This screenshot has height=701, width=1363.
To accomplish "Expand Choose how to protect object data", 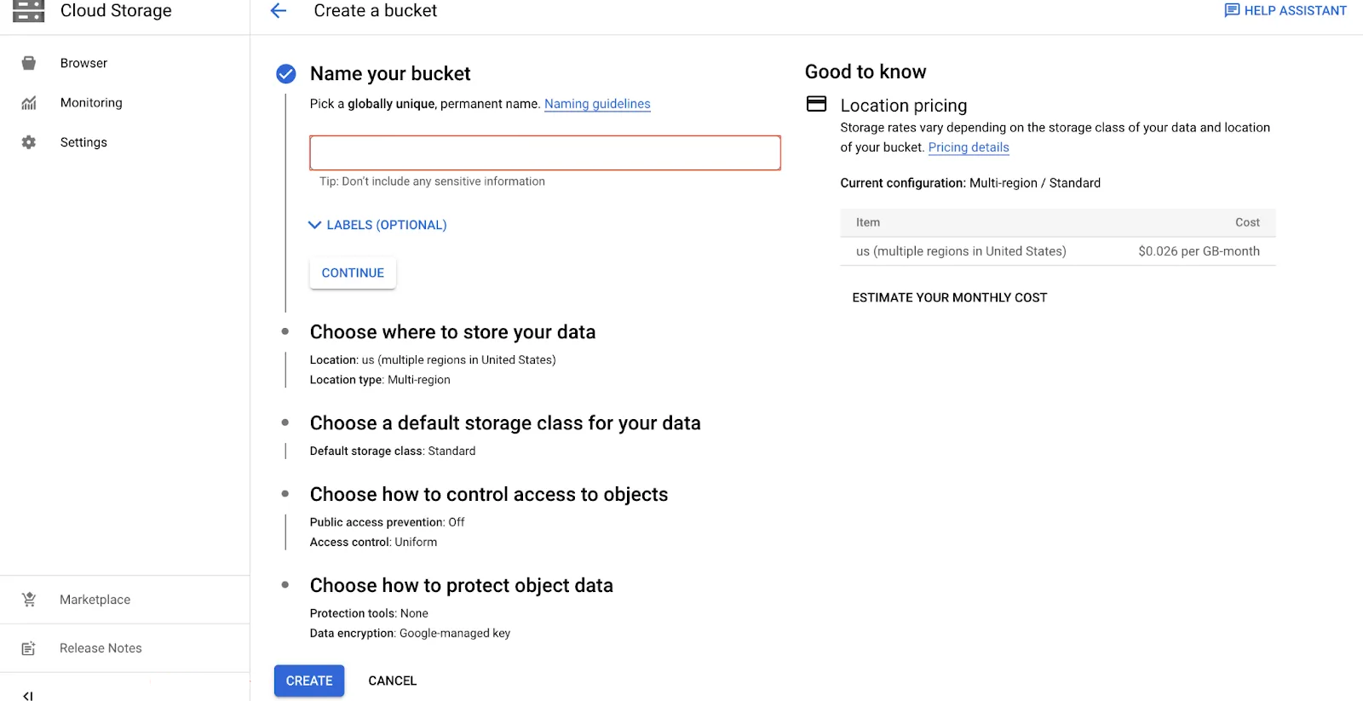I will point(461,586).
